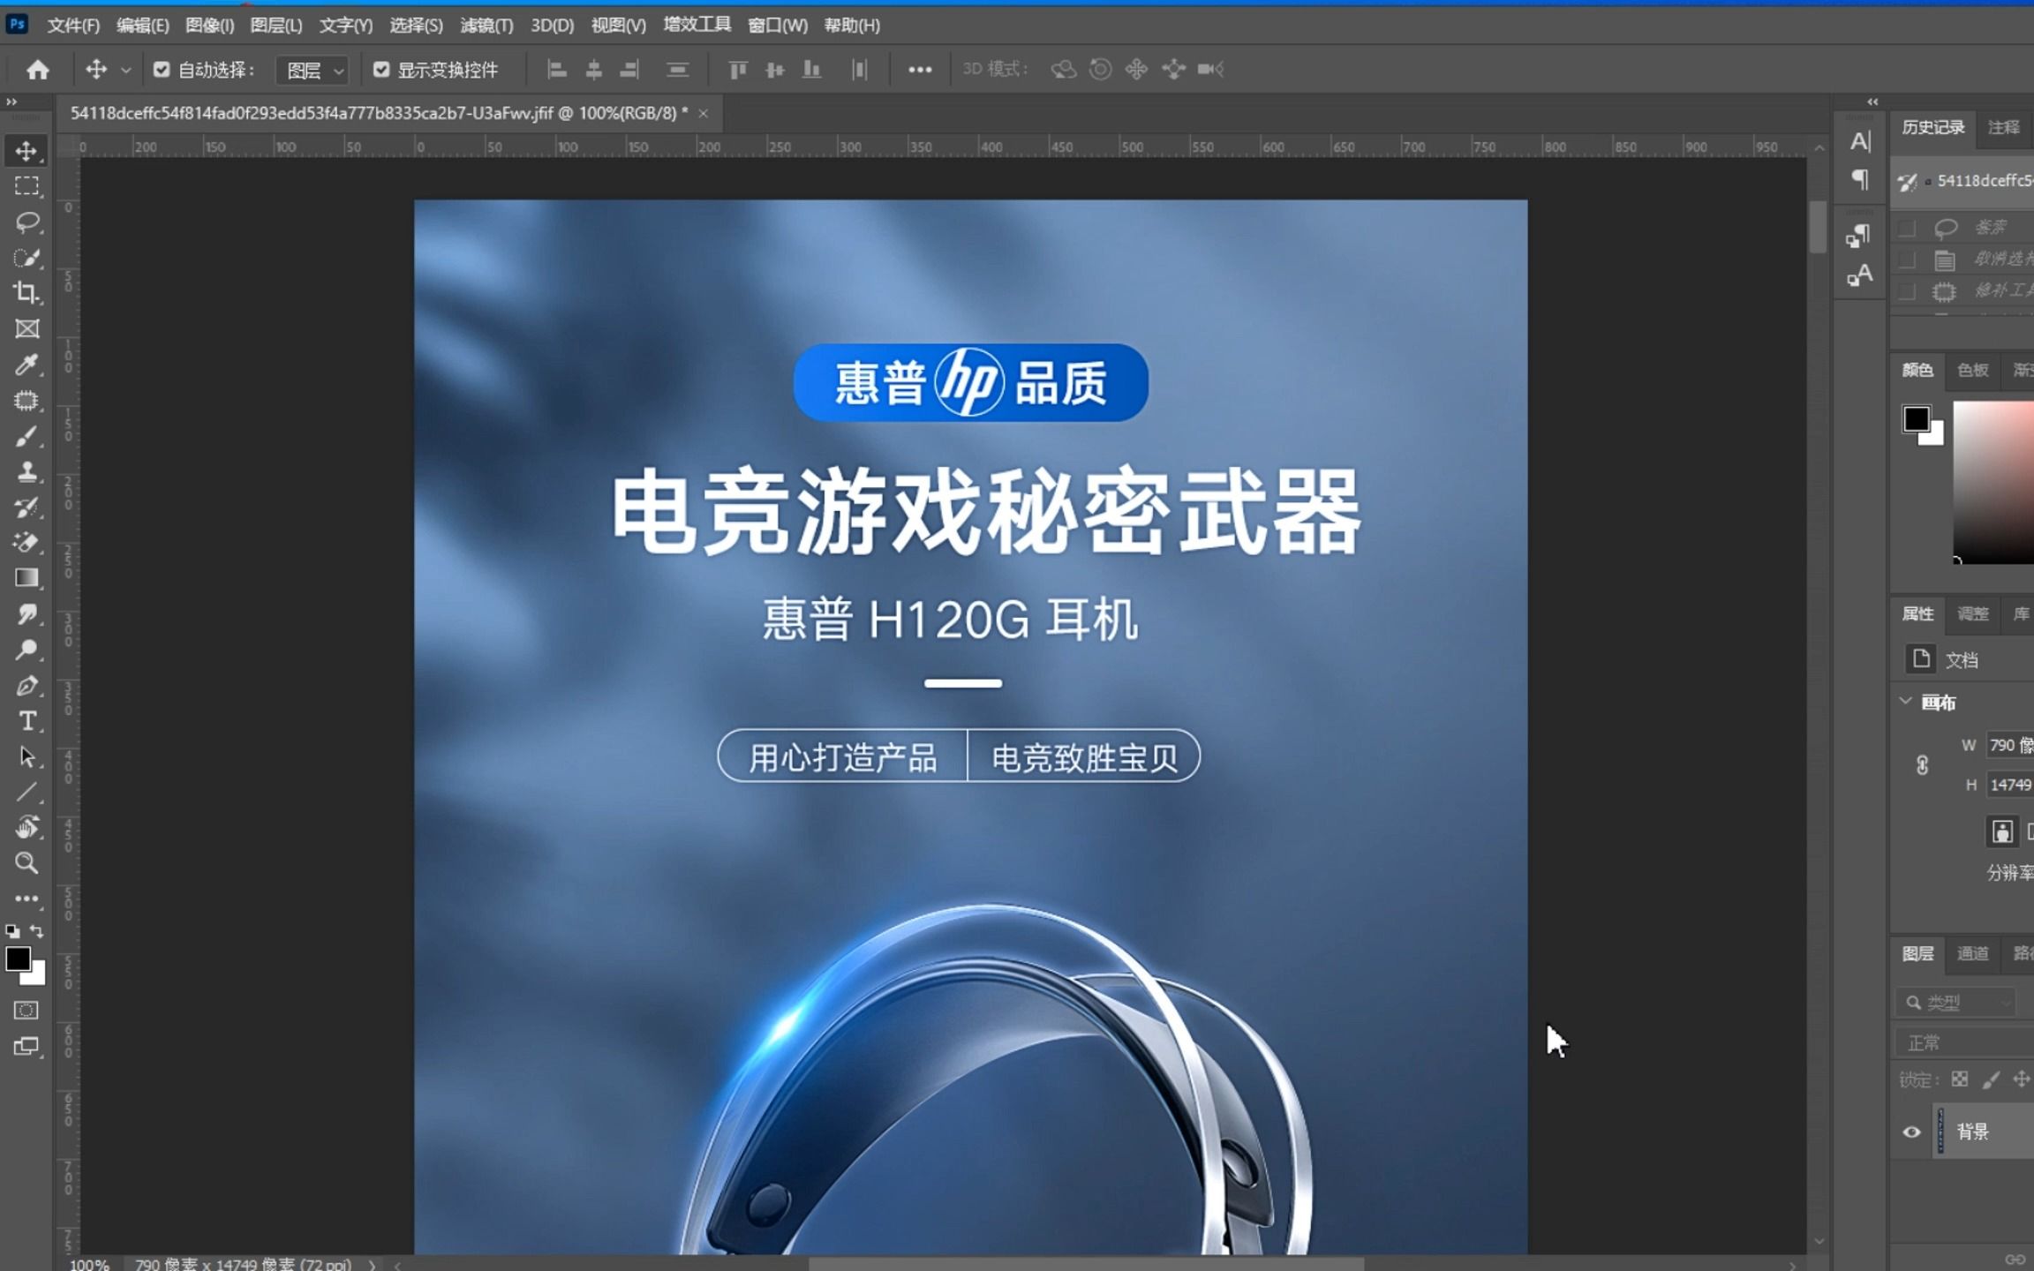Pick a color in the Color panel field
The image size is (2034, 1271).
click(x=1993, y=482)
